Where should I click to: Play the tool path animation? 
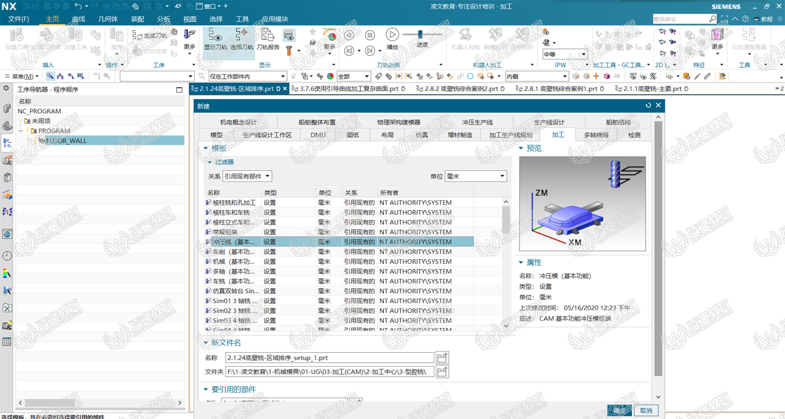coord(392,34)
